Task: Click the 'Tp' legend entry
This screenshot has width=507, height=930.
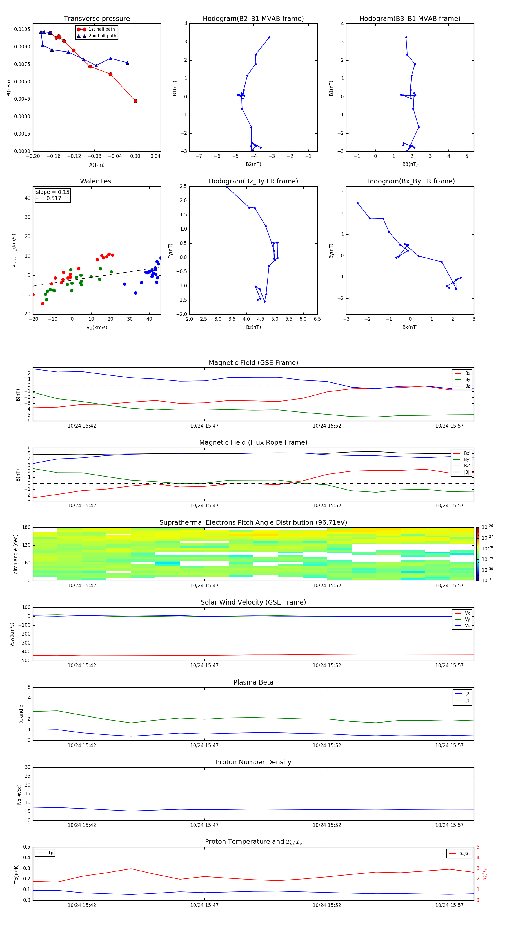Action: 45,853
